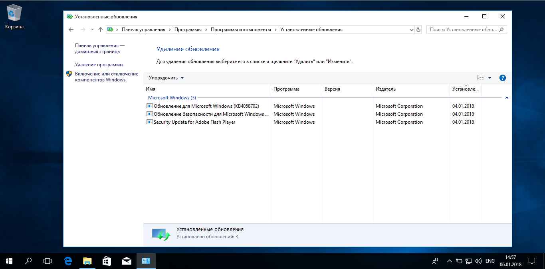Open Task View on taskbar

(48, 261)
